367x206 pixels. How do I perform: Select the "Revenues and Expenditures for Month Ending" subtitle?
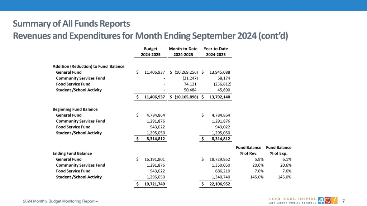click(101, 36)
